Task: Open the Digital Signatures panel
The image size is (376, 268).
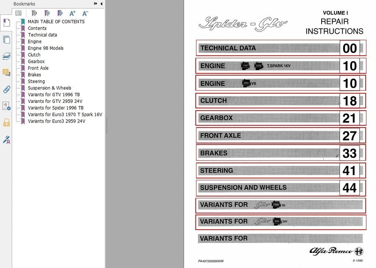Action: [6, 106]
